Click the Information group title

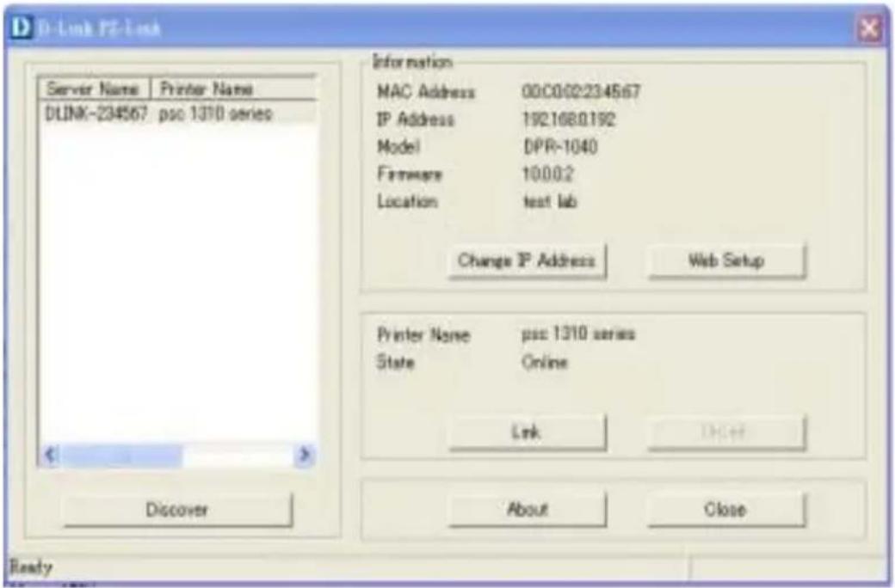(413, 62)
